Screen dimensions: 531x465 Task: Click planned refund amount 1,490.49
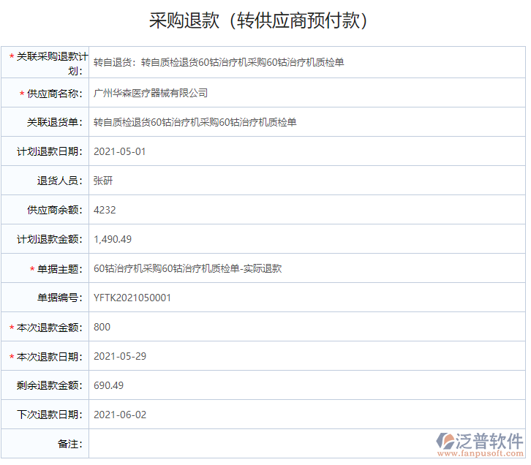[113, 239]
